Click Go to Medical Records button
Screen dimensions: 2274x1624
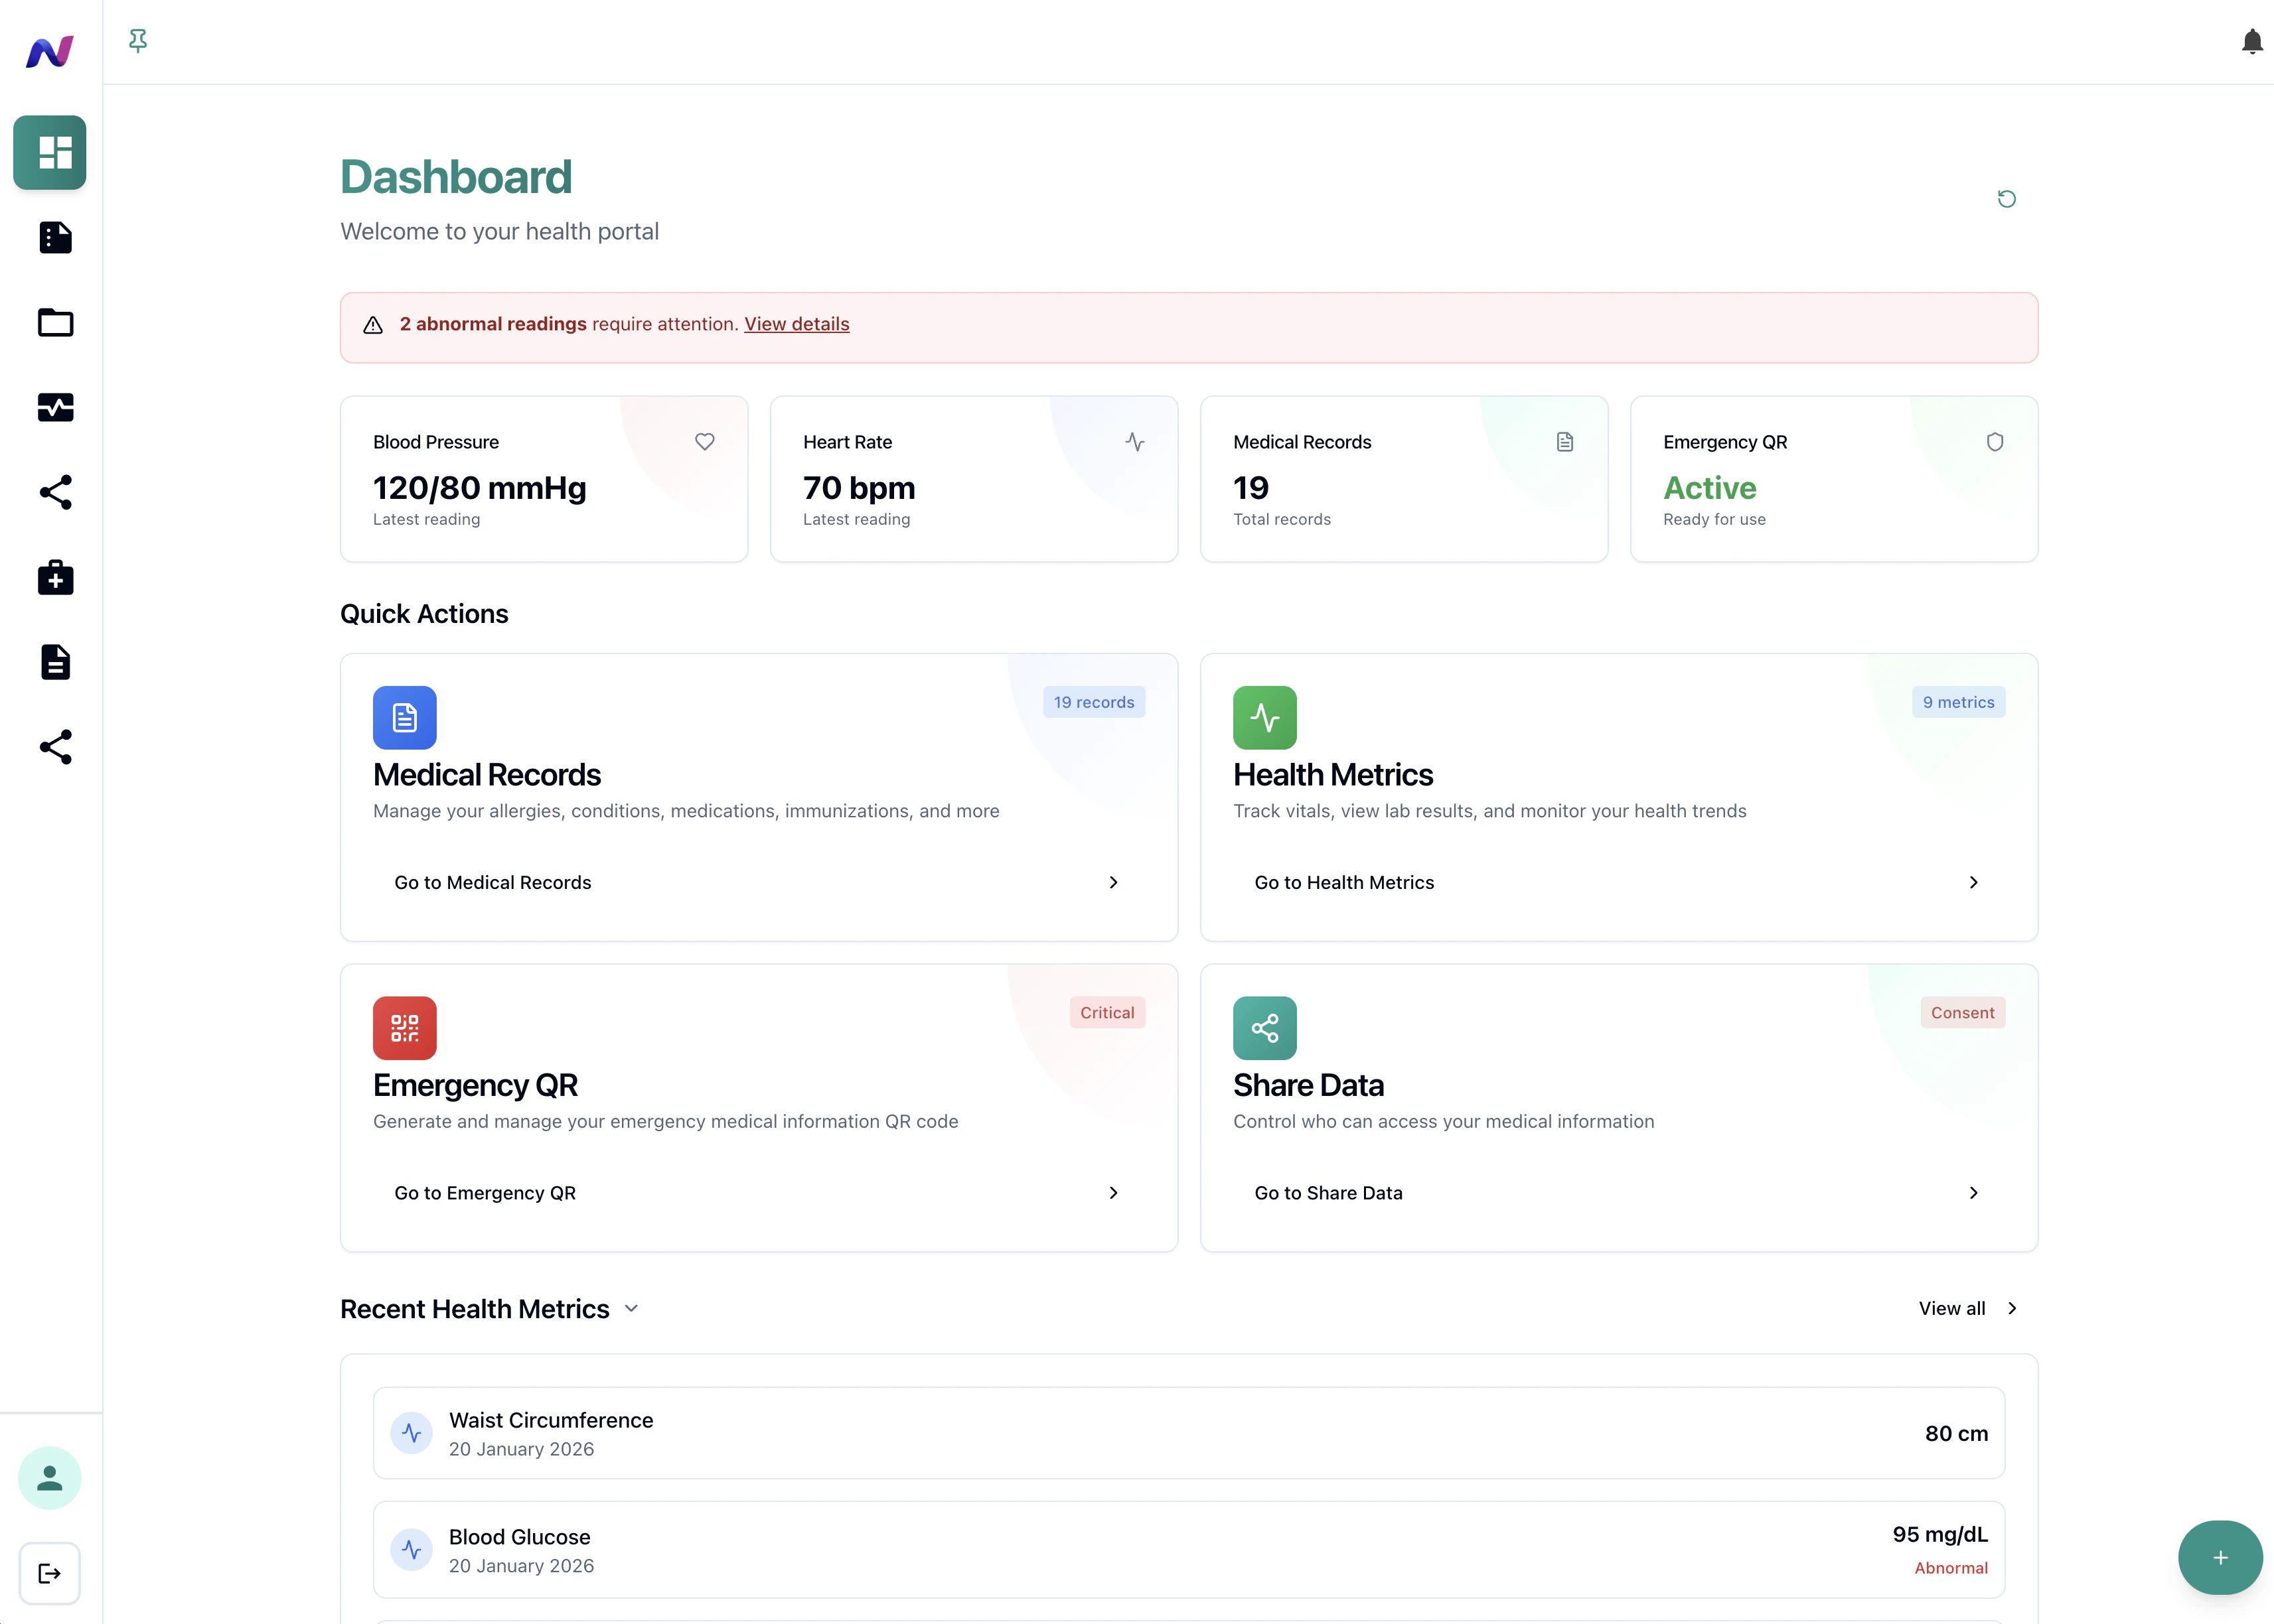759,882
